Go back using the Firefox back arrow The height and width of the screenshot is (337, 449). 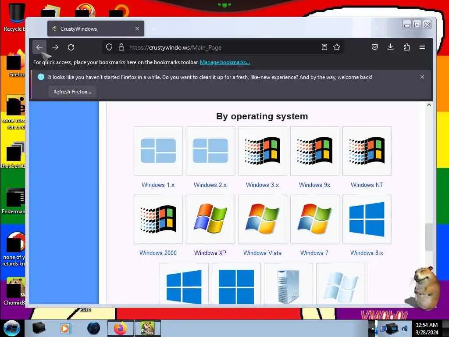coord(39,47)
